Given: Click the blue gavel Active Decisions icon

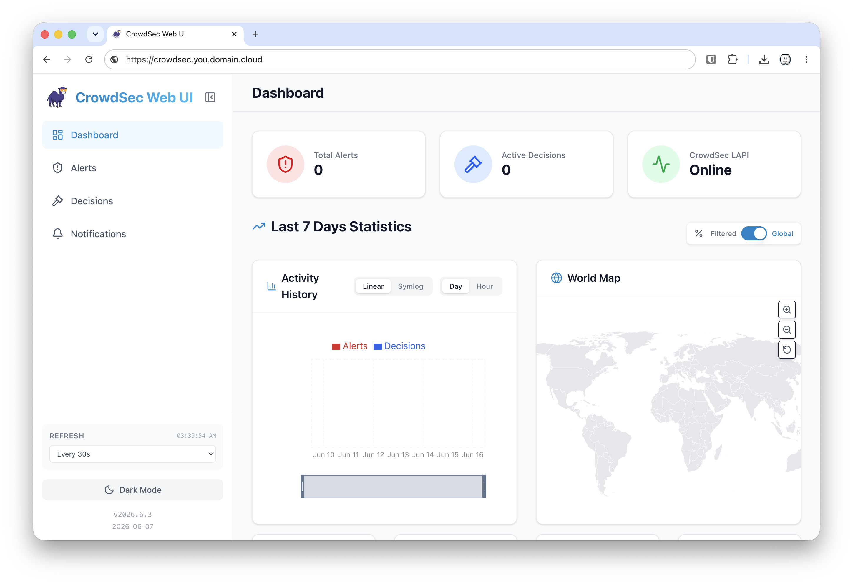Looking at the screenshot, I should pyautogui.click(x=473, y=164).
